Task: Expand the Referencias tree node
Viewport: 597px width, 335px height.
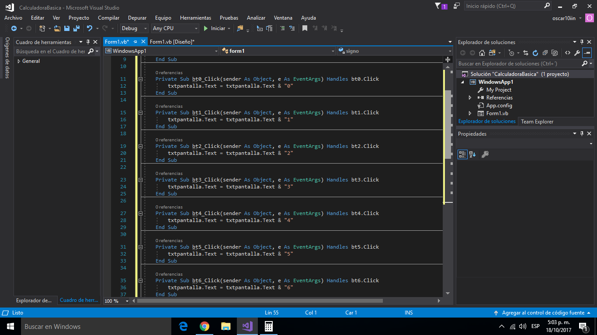Action: (x=470, y=98)
